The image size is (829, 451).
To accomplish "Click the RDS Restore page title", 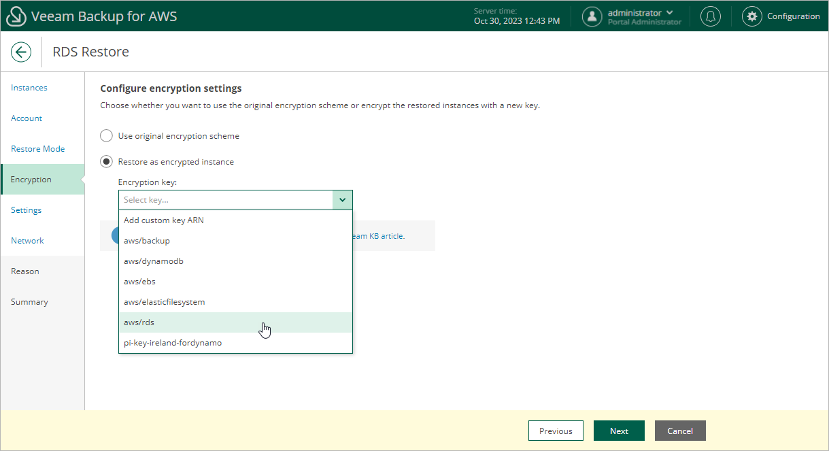I will [x=90, y=52].
